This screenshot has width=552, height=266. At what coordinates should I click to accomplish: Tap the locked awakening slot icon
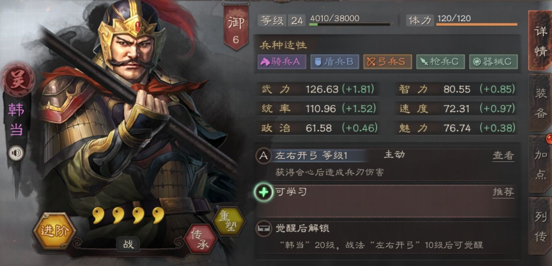pos(264,228)
